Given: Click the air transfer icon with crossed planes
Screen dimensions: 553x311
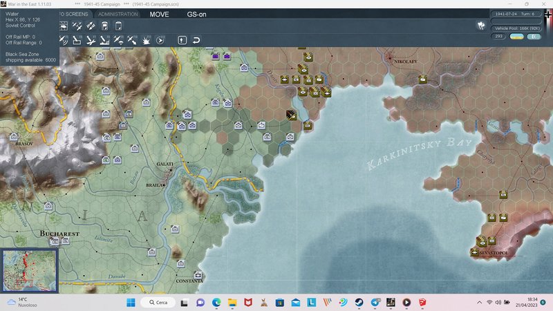Looking at the screenshot, I should point(91,26).
